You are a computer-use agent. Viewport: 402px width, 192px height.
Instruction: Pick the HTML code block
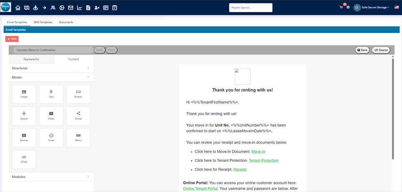24,159
